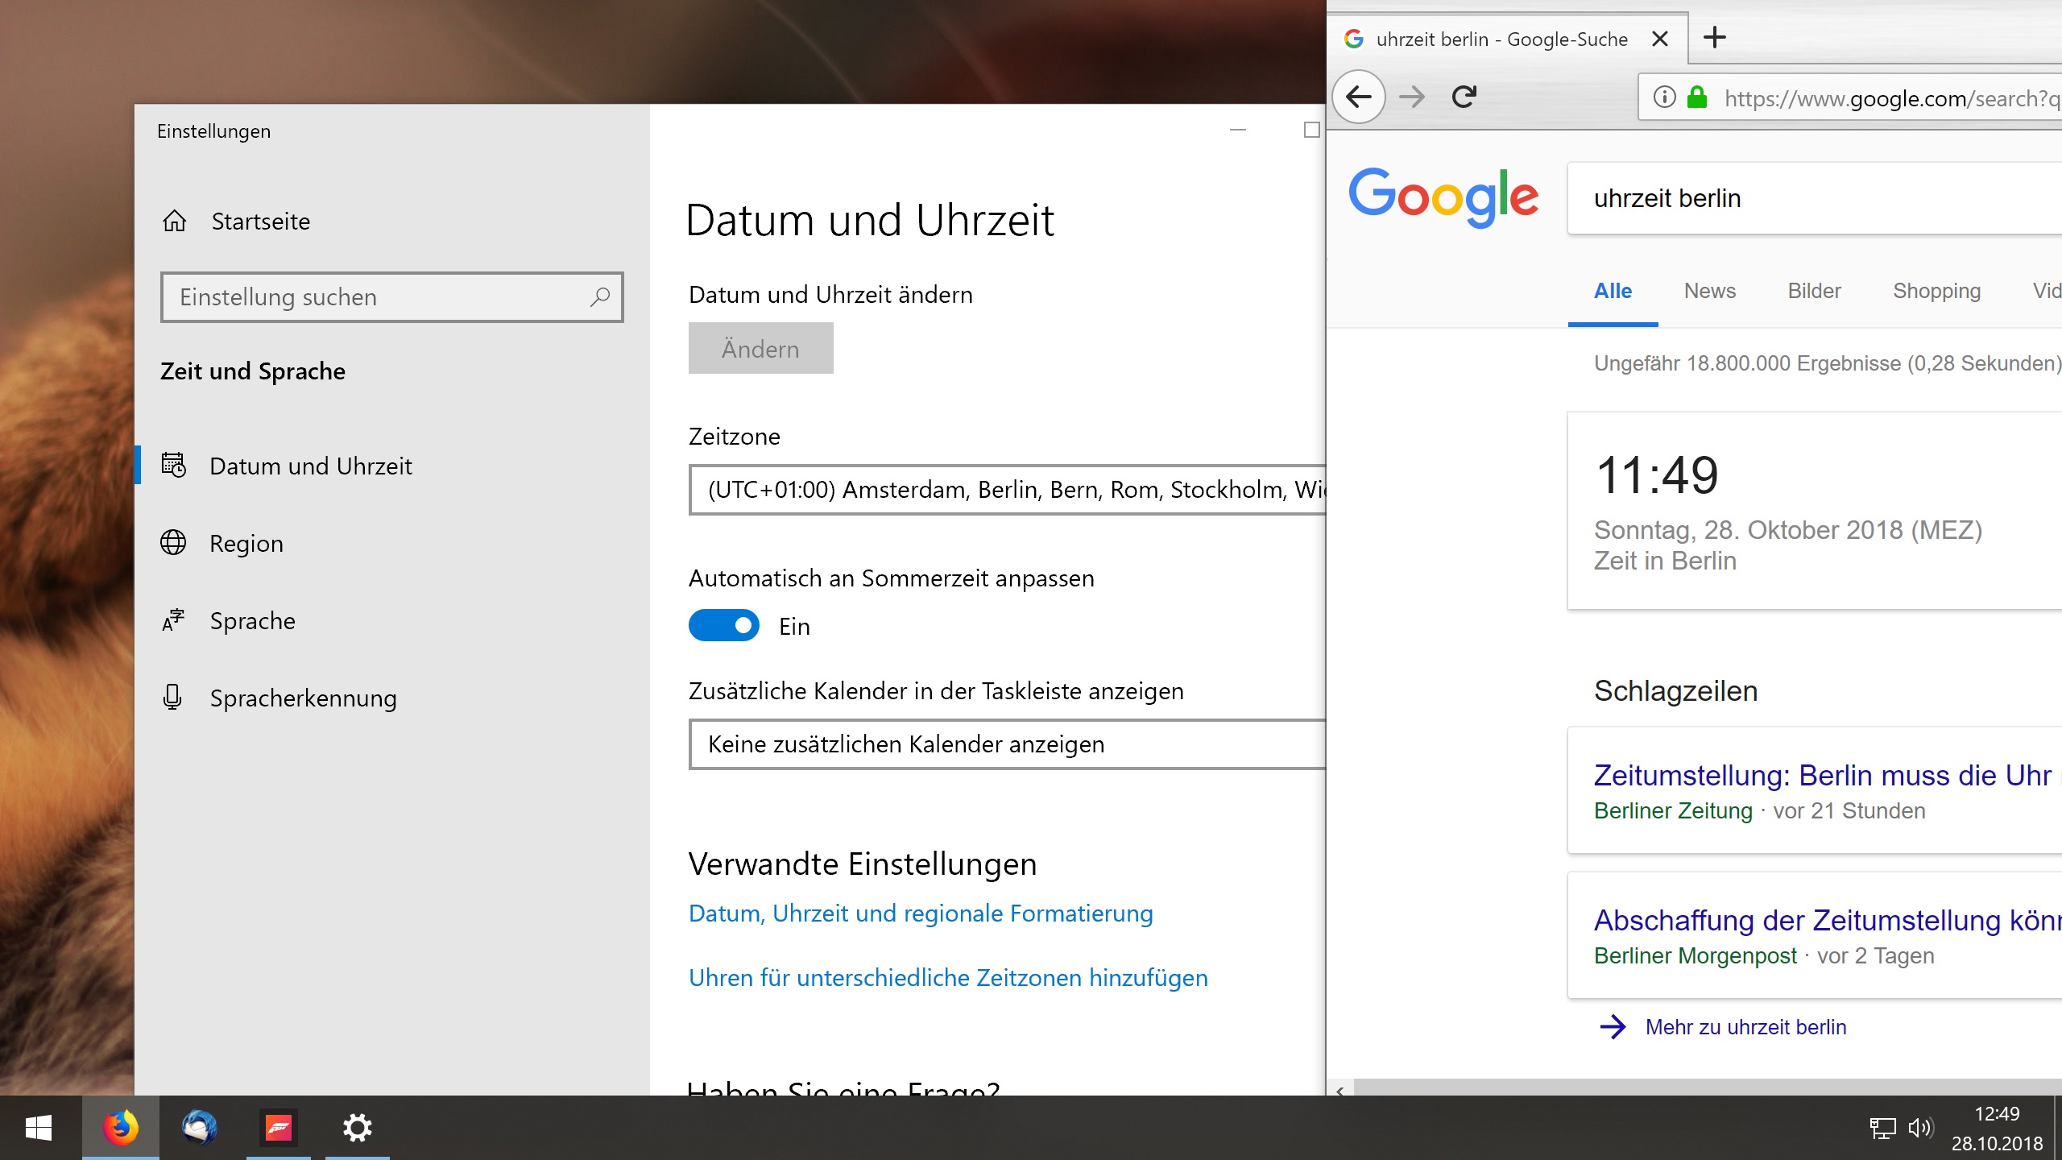Open the zusätzliche Kalender dropdown

1007,744
